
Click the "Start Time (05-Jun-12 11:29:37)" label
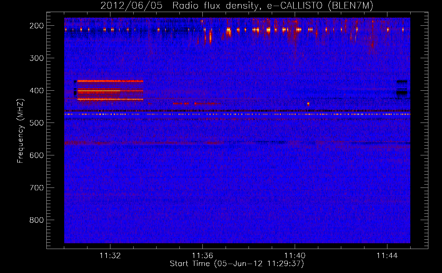coord(237,264)
